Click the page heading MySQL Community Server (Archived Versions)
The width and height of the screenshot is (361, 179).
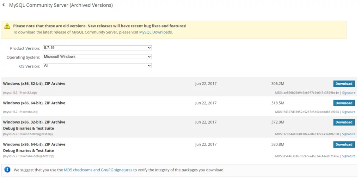click(61, 5)
